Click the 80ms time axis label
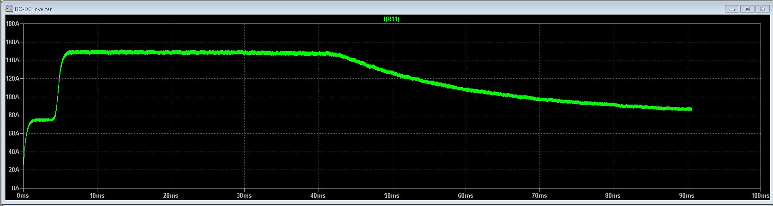The height and width of the screenshot is (206, 773). coord(613,196)
